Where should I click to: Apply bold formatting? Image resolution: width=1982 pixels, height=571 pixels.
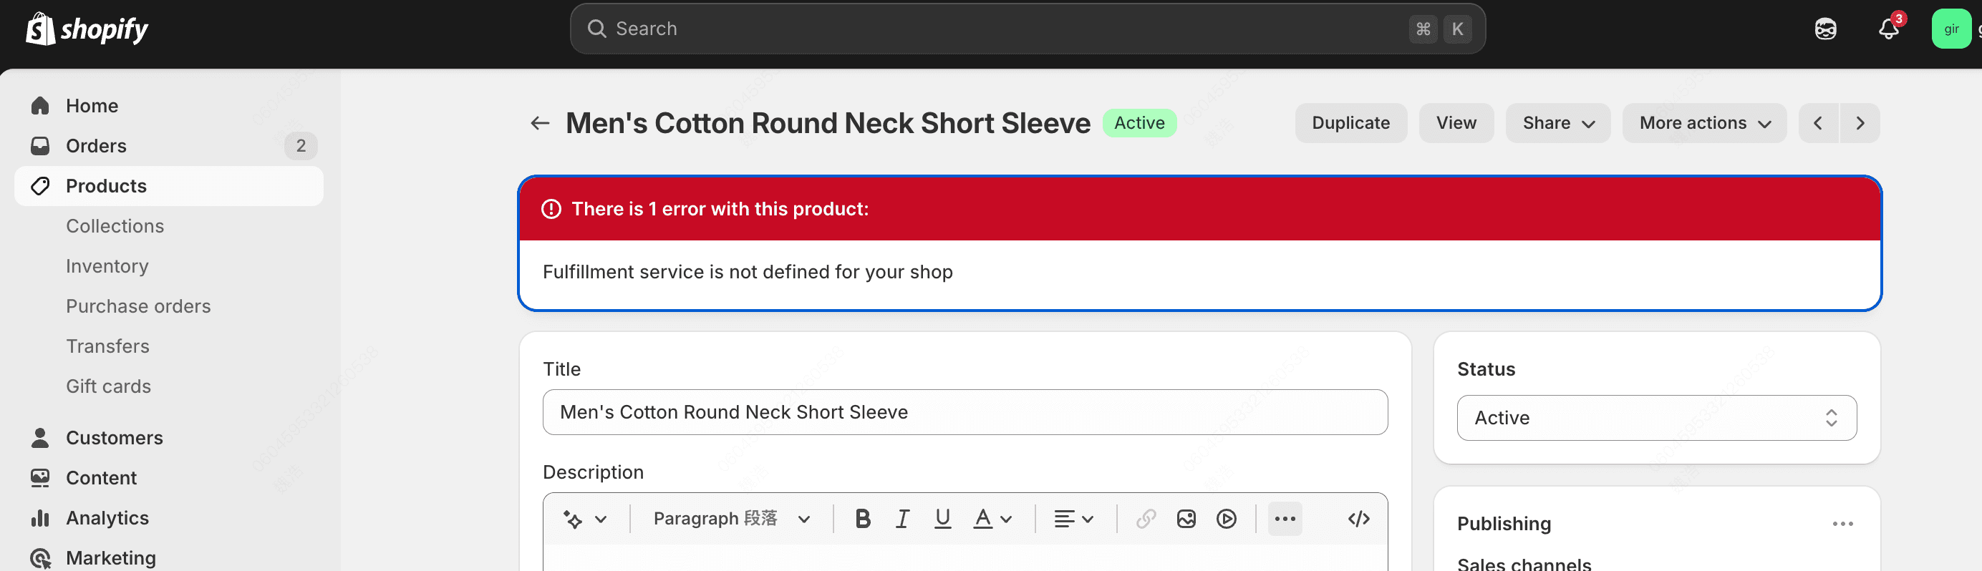[x=863, y=519]
